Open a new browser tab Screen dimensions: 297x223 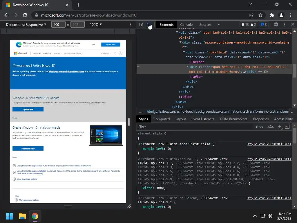78,5
